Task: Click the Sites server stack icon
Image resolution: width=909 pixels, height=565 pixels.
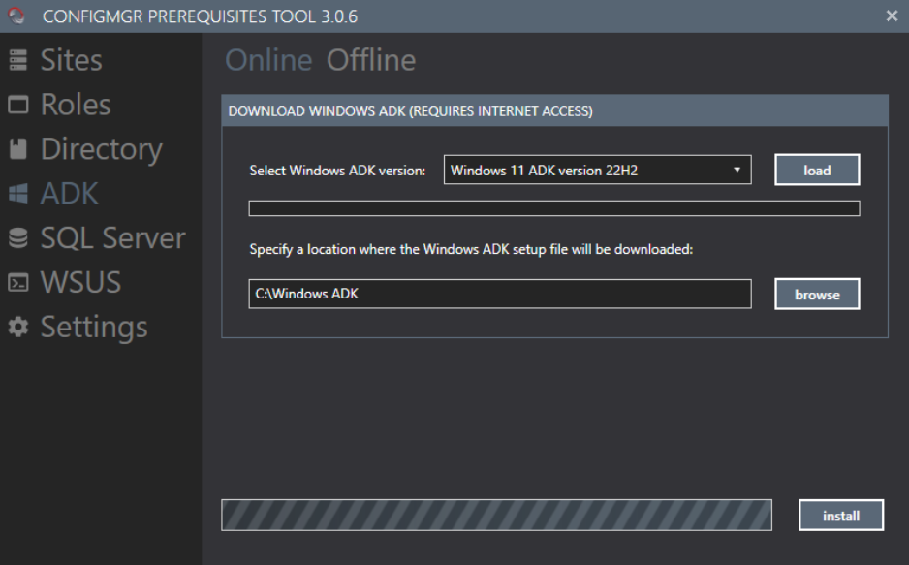Action: point(18,60)
